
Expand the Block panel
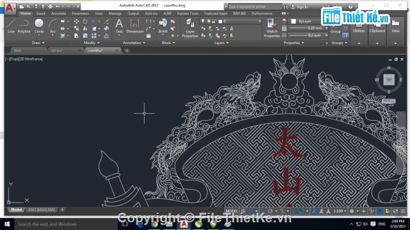(168, 43)
